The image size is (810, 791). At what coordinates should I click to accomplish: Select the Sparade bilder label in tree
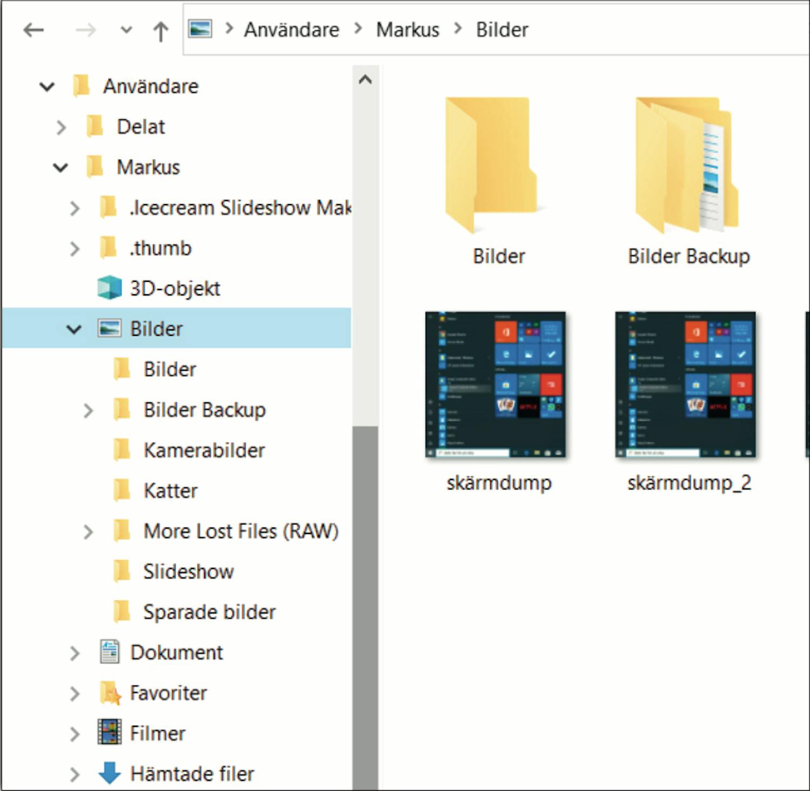(210, 612)
